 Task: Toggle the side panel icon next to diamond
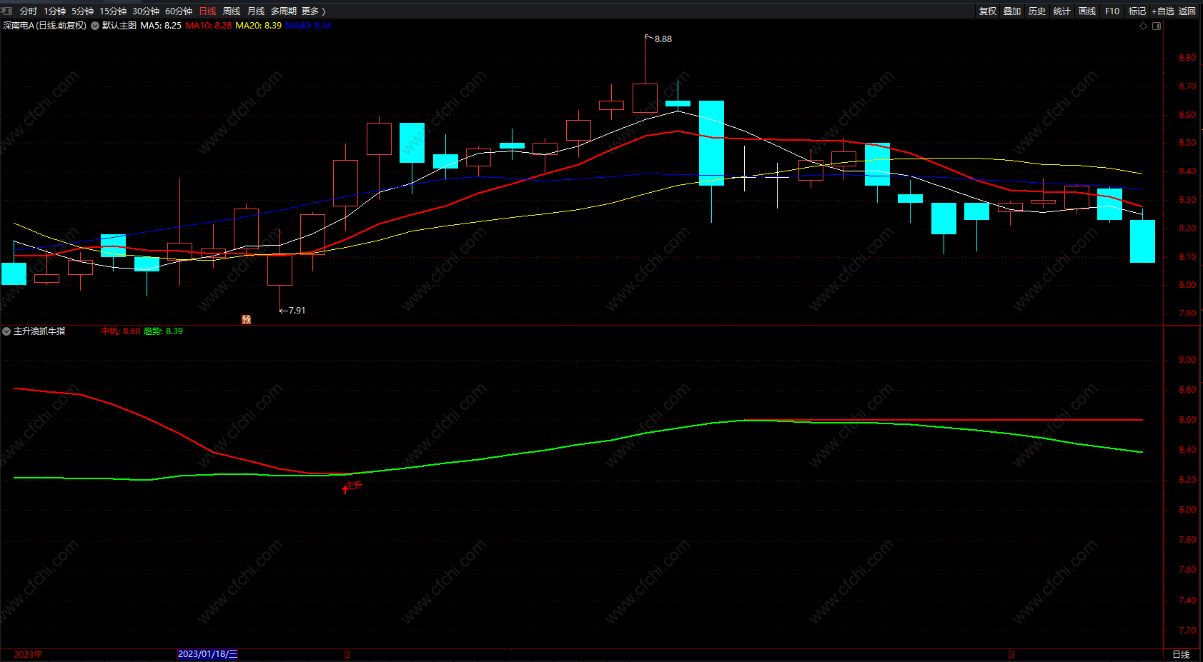pos(1157,26)
